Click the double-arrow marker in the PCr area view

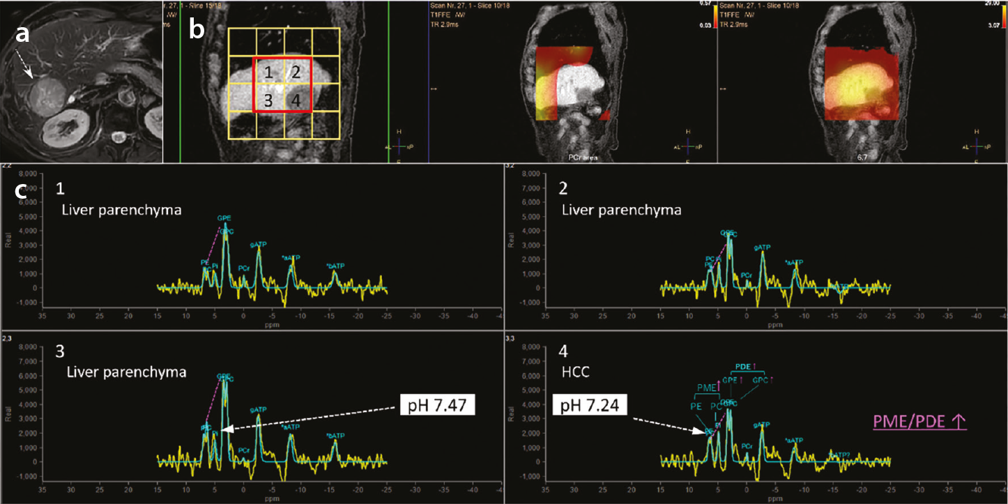point(434,89)
